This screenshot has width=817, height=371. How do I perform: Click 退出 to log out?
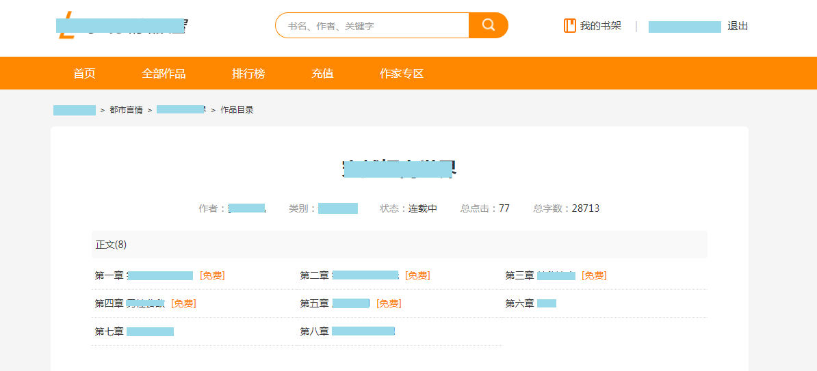coord(738,26)
